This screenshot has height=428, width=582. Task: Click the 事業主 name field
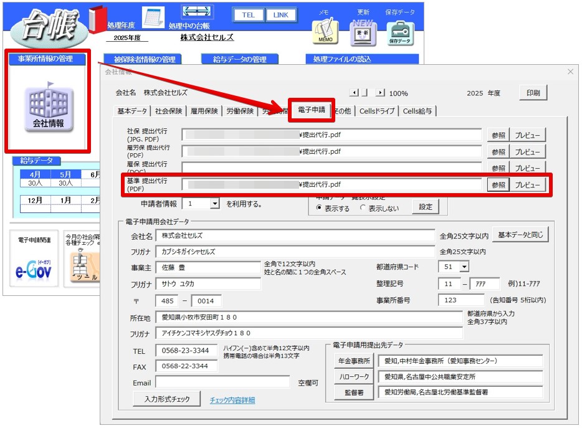coord(208,268)
